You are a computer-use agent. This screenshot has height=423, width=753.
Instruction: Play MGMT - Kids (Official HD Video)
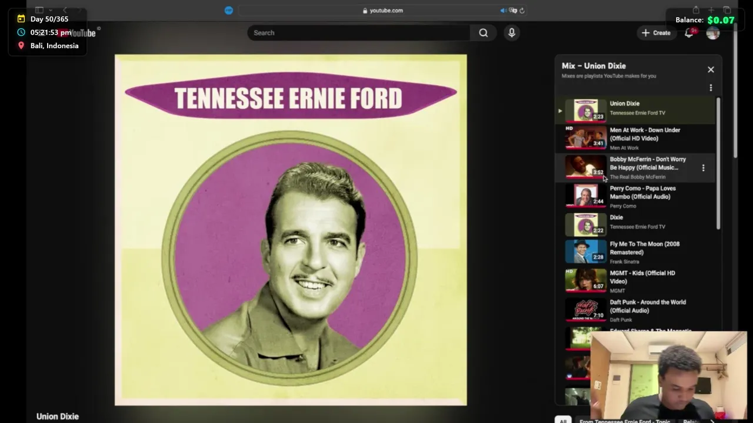point(642,277)
